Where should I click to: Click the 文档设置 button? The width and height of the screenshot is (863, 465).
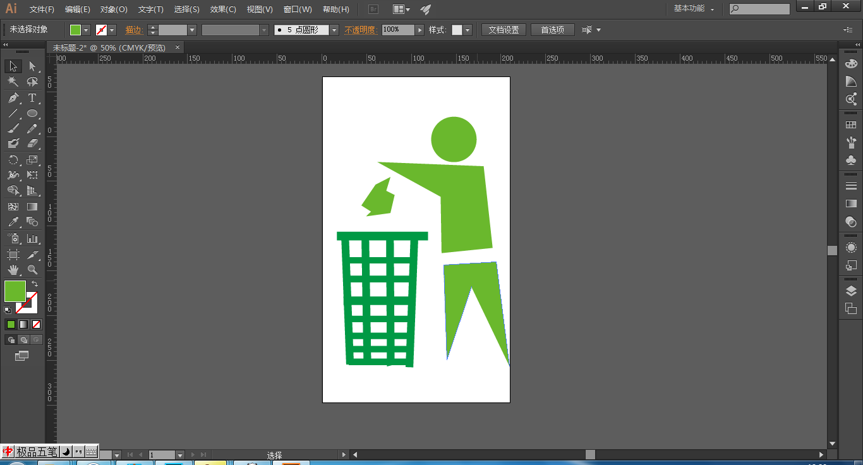504,30
